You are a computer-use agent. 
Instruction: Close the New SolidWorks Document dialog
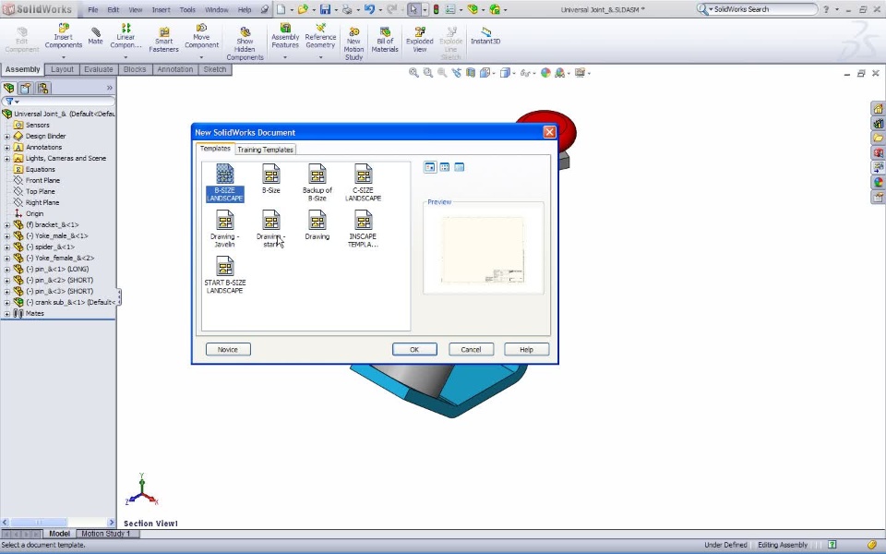(549, 132)
